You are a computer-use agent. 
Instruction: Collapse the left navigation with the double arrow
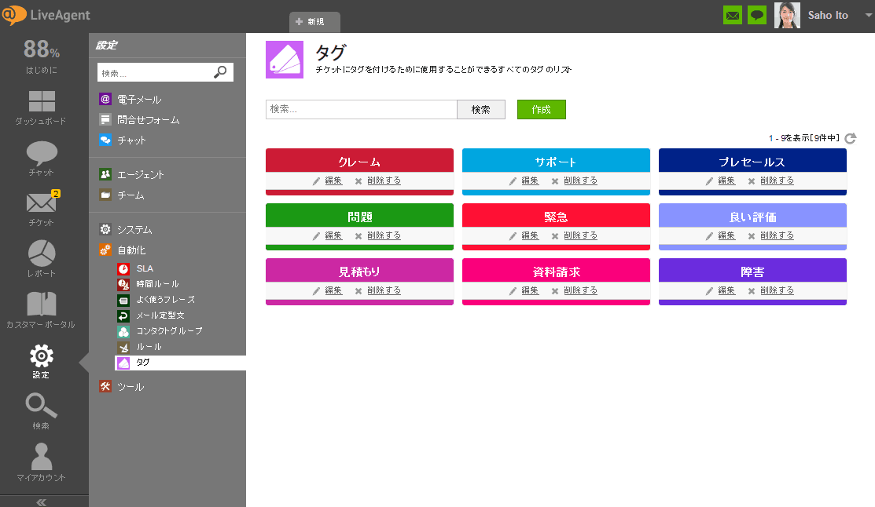[x=42, y=502]
